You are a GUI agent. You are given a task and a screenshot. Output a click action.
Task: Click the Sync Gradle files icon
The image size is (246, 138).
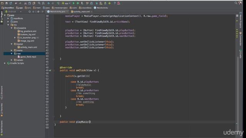coord(96,3)
